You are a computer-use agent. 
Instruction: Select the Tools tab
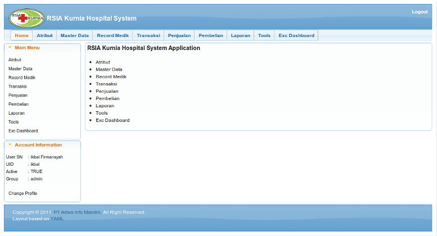(x=264, y=35)
